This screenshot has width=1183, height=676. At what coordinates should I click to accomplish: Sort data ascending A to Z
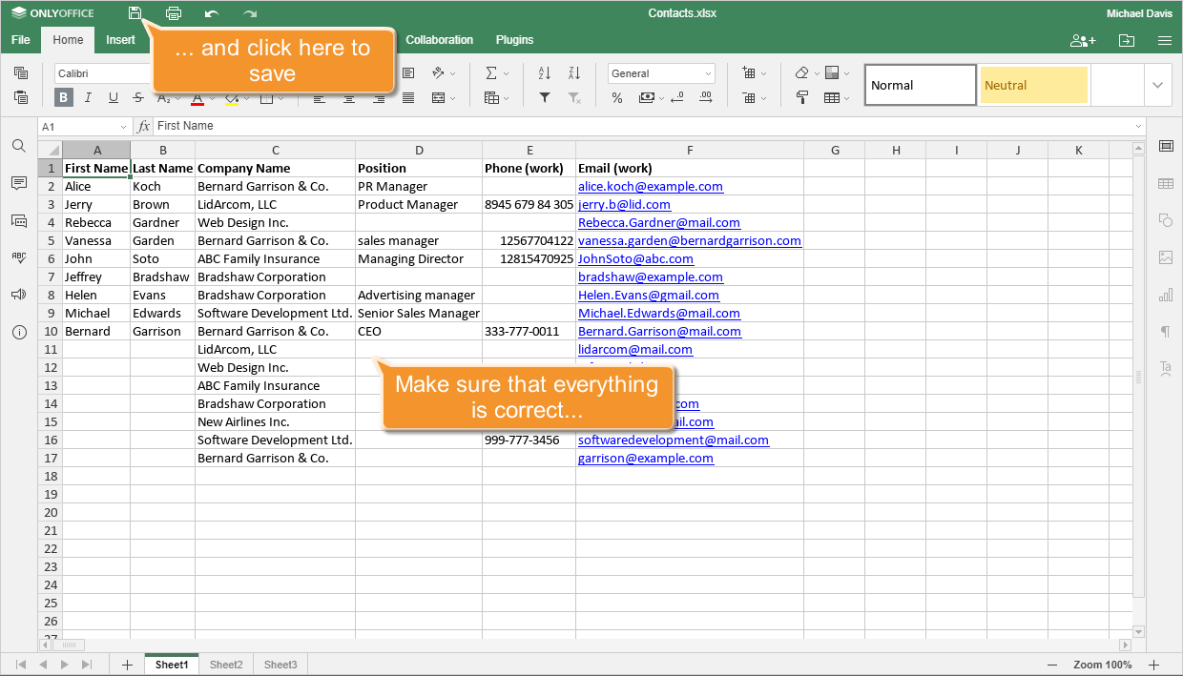coord(544,72)
